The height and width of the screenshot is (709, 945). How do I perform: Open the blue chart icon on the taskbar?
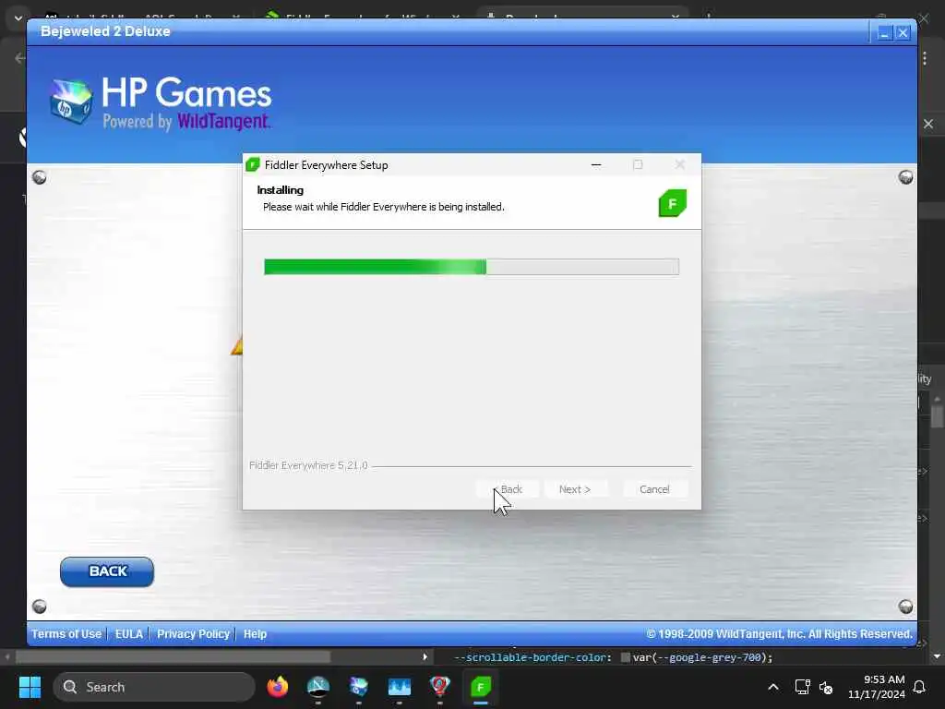tap(399, 687)
